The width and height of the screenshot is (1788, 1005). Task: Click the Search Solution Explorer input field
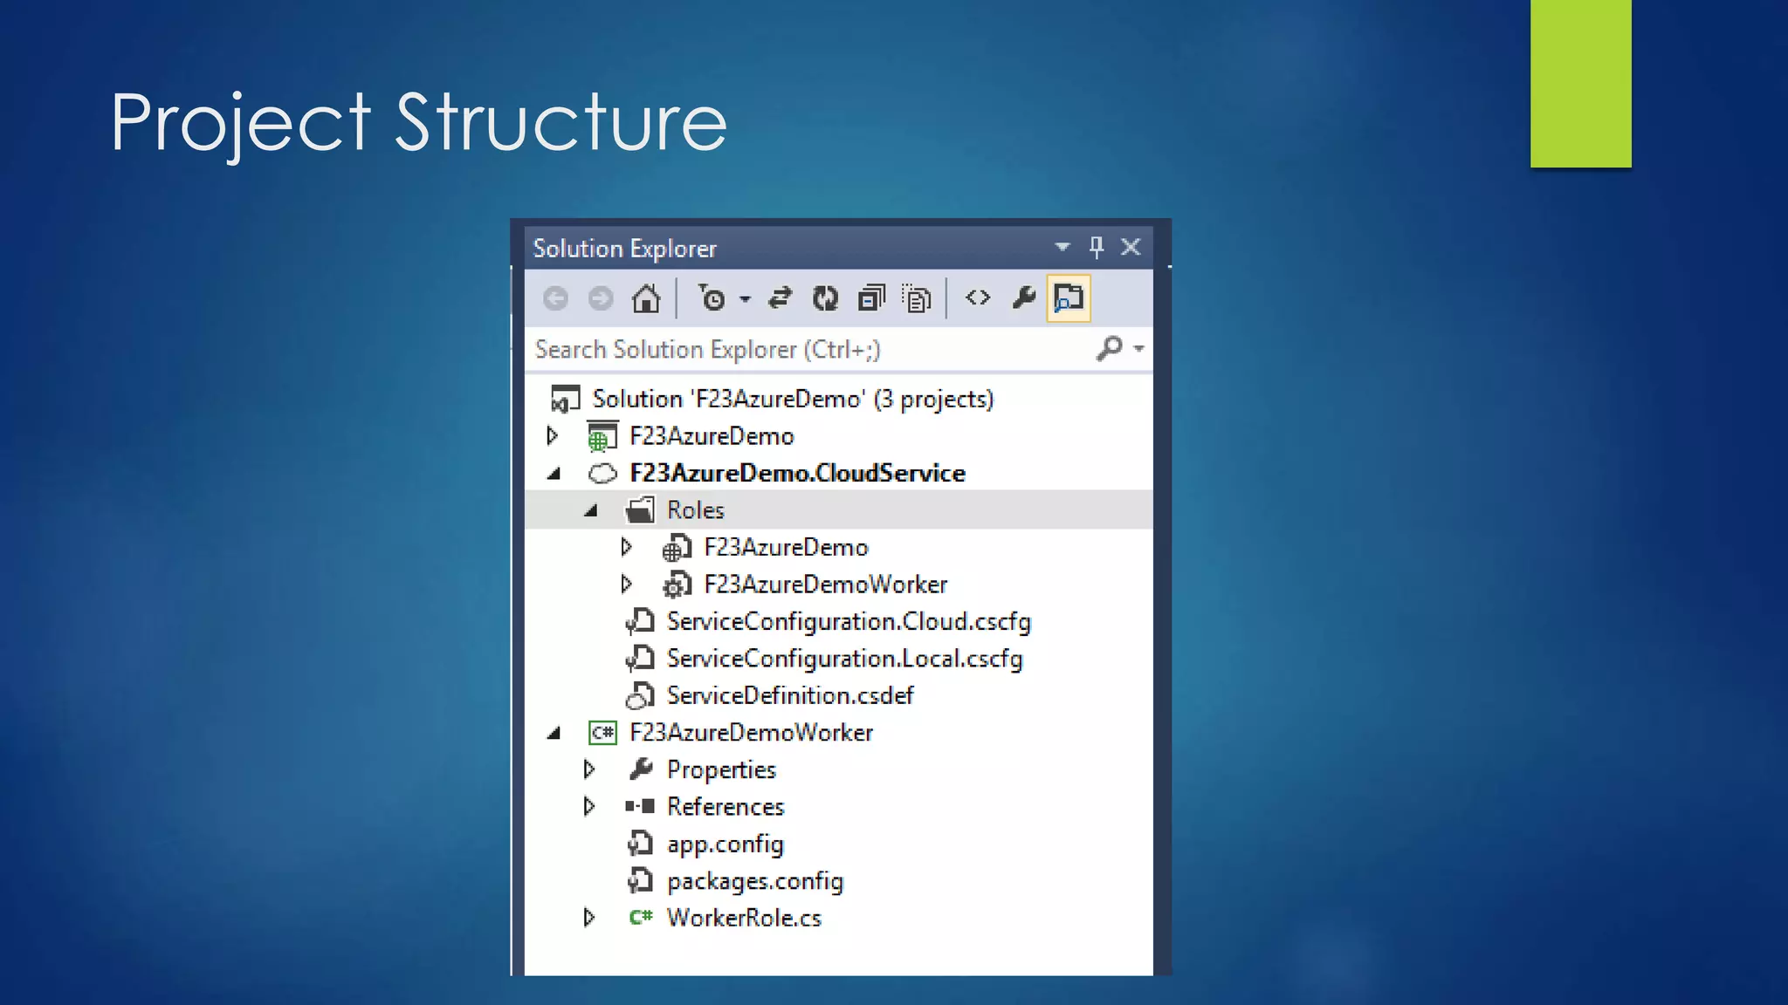coord(803,350)
